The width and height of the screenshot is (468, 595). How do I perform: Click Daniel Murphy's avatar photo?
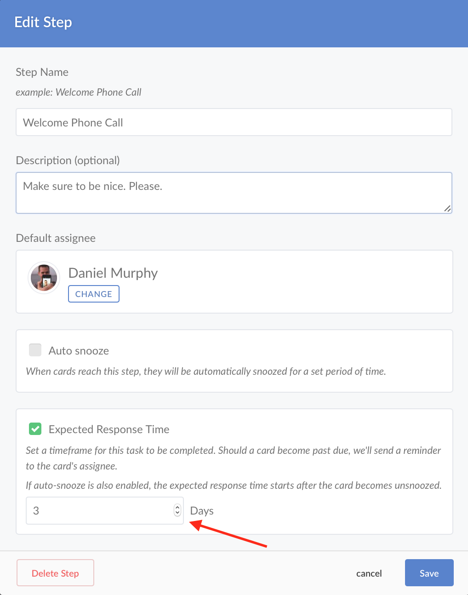point(44,278)
